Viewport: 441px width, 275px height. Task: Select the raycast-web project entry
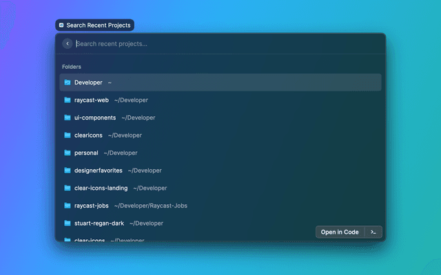point(220,100)
